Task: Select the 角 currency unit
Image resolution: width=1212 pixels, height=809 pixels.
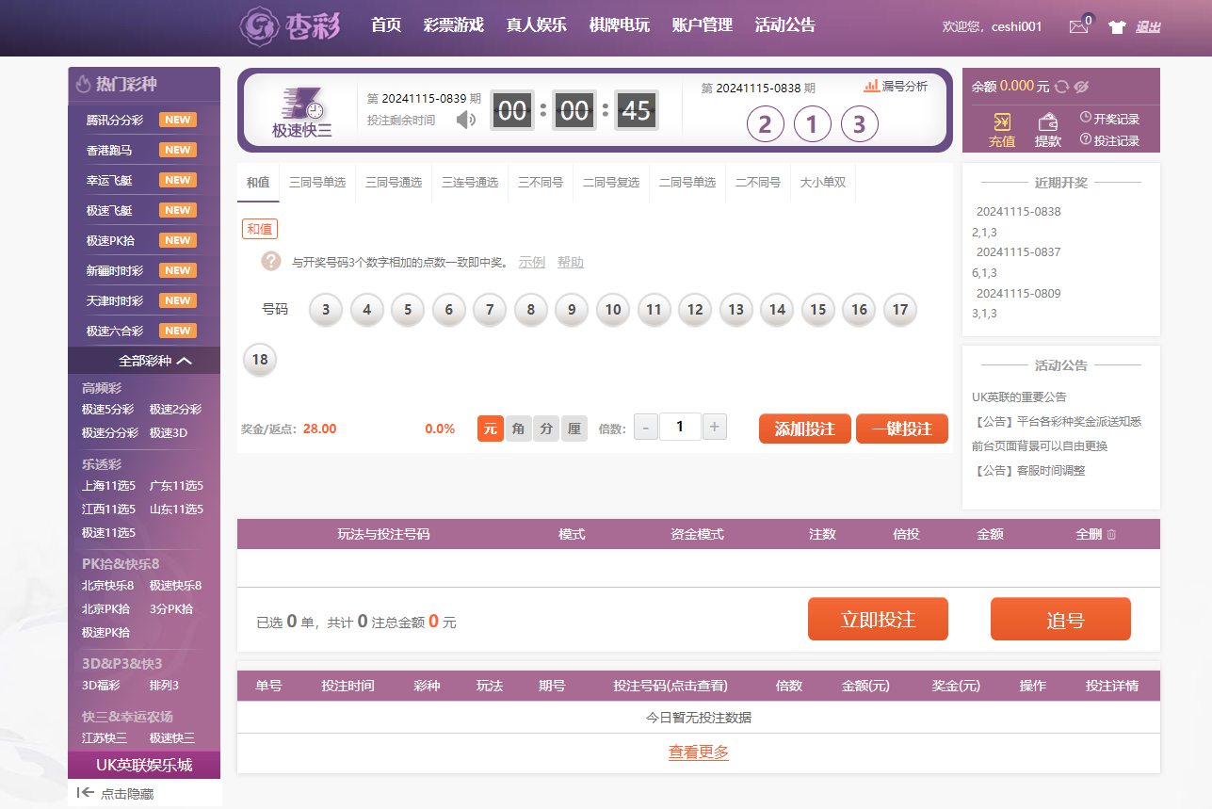Action: (x=518, y=429)
